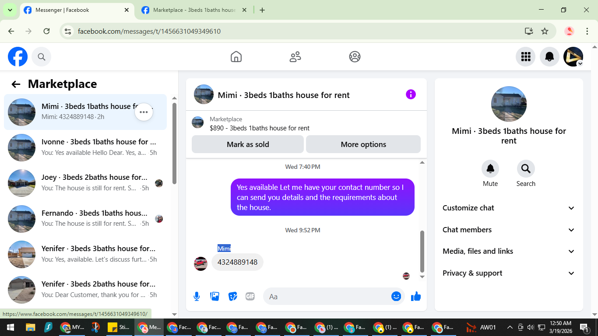This screenshot has height=336, width=598.
Task: Show hidden system tray icons
Action: tap(510, 327)
